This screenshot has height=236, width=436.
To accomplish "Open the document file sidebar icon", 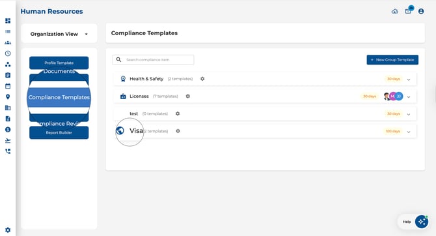I will click(x=8, y=119).
